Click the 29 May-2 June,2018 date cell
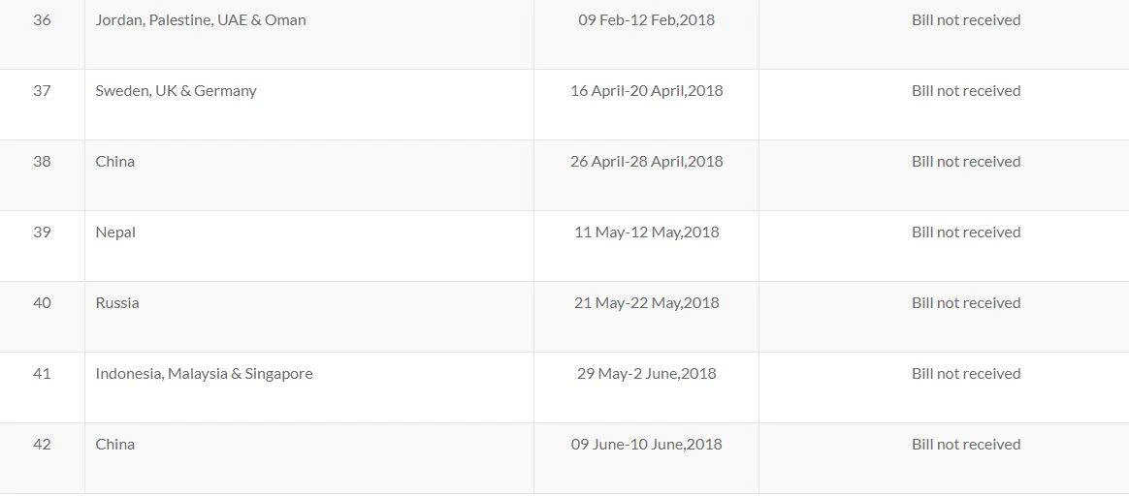 click(x=646, y=373)
